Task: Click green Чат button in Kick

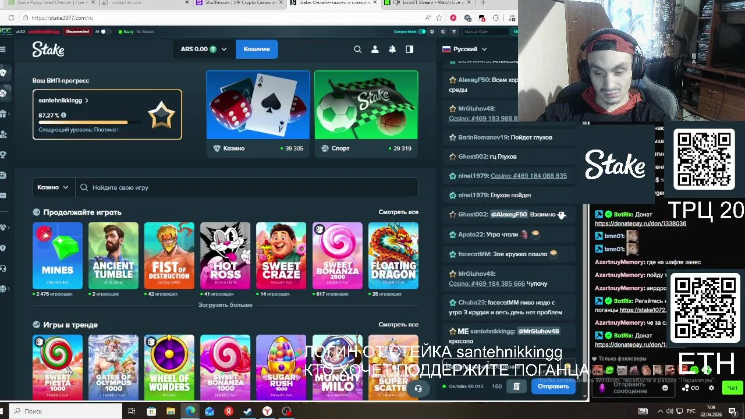Action: [x=732, y=388]
